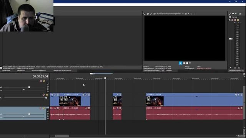
Task: Open pan/crop on second video clip
Action: 83,95
